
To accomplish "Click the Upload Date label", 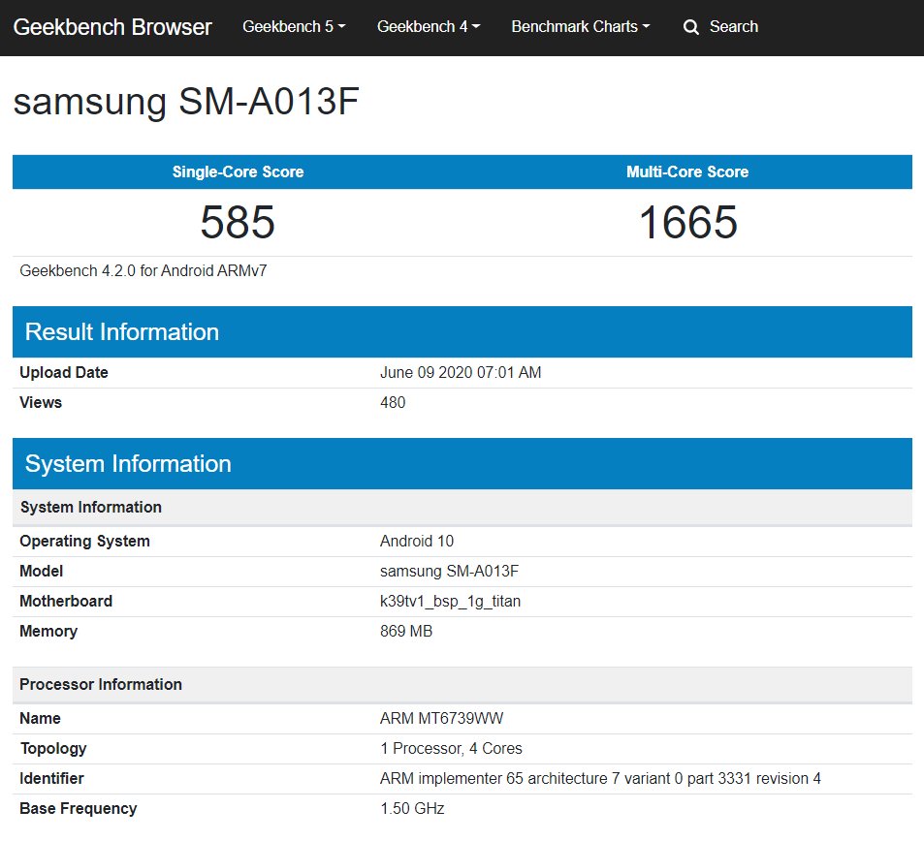I will 64,372.
